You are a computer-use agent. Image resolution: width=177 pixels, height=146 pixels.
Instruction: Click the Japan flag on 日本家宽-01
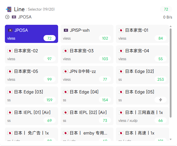pyautogui.click(x=121, y=30)
